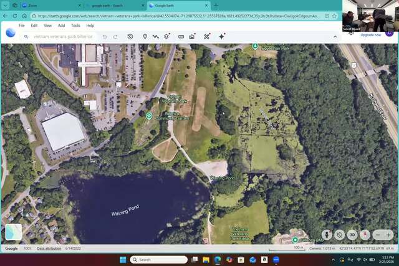
Task: Open the File menu
Action: 22,26
